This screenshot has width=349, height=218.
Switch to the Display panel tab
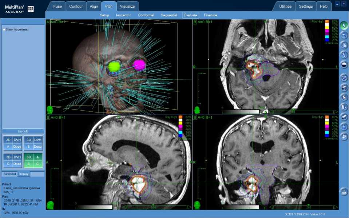[x=24, y=174]
